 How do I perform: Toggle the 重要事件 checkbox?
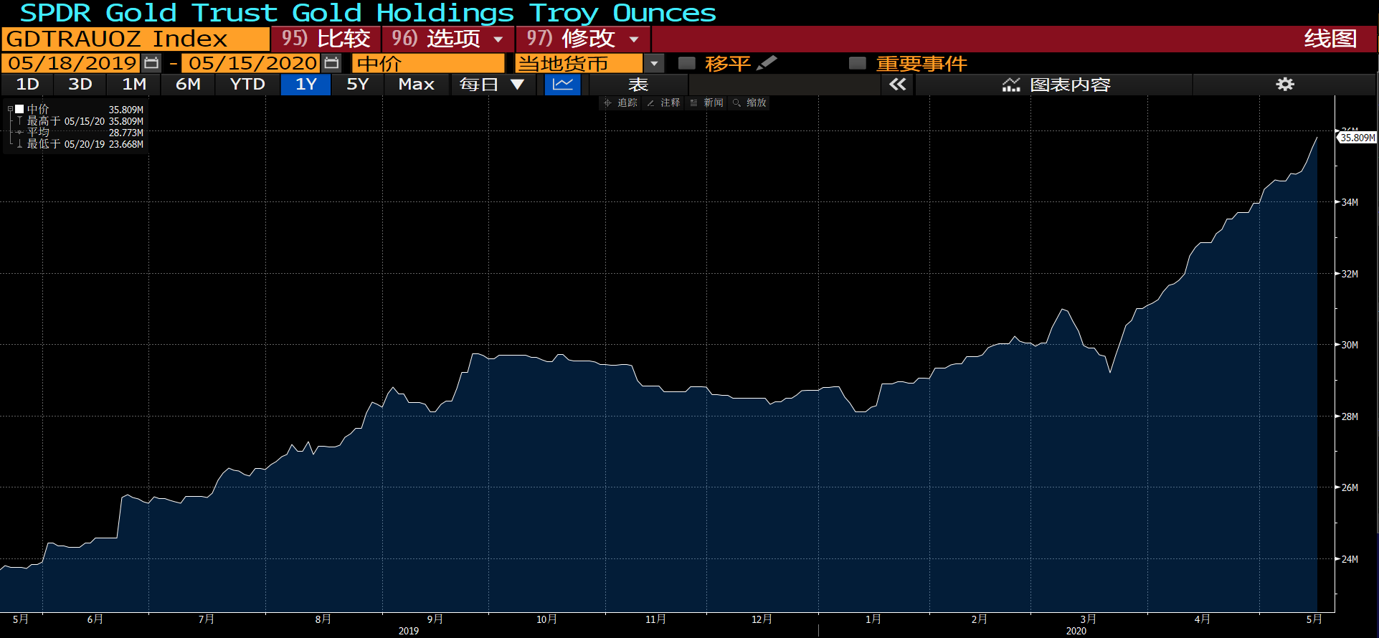858,63
